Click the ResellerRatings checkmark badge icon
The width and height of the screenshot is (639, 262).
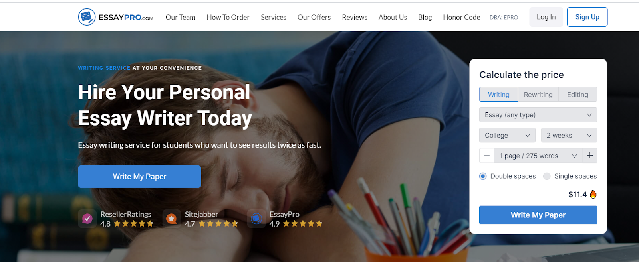87,219
